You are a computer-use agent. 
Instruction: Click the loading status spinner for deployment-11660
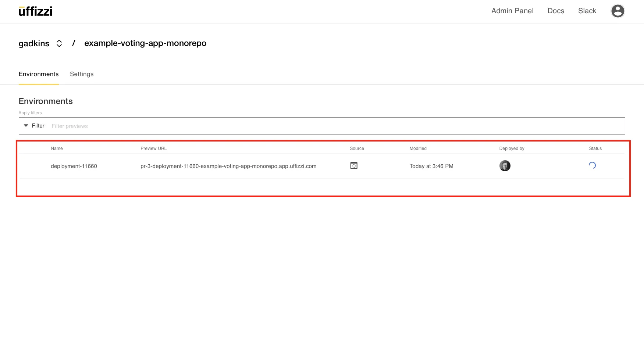tap(592, 165)
